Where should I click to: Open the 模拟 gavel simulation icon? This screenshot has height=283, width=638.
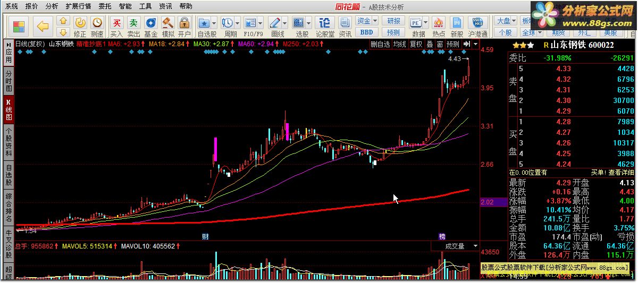point(167,23)
